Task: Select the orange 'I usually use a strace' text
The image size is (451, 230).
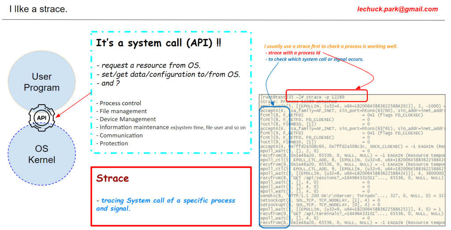Action: coord(331,46)
